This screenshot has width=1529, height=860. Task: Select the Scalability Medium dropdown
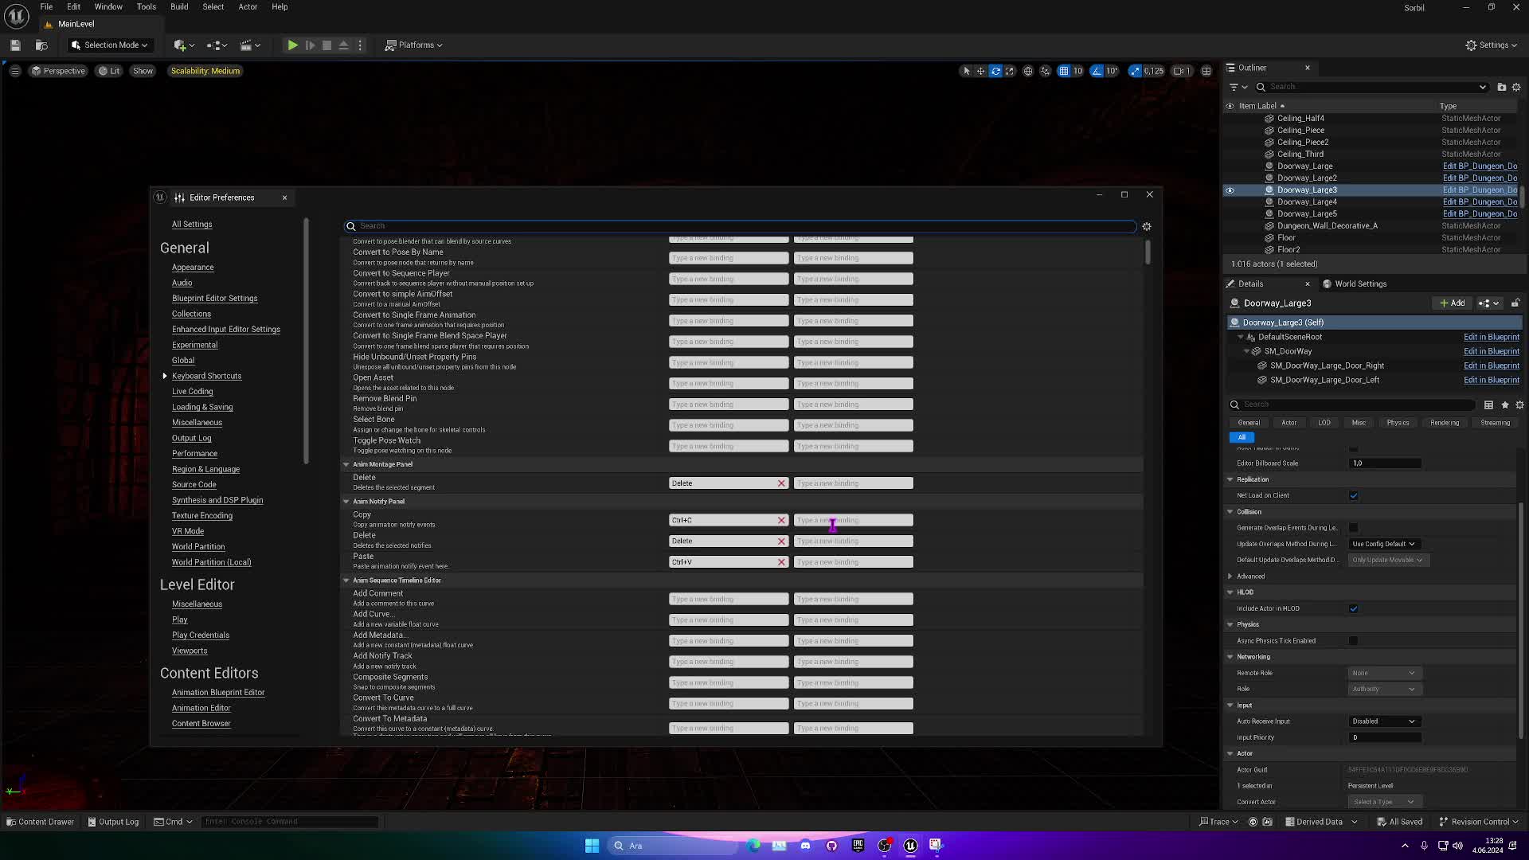[205, 70]
